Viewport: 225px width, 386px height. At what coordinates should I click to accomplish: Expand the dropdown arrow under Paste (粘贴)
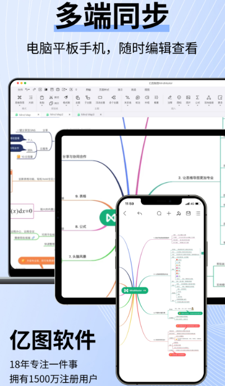pos(42,105)
